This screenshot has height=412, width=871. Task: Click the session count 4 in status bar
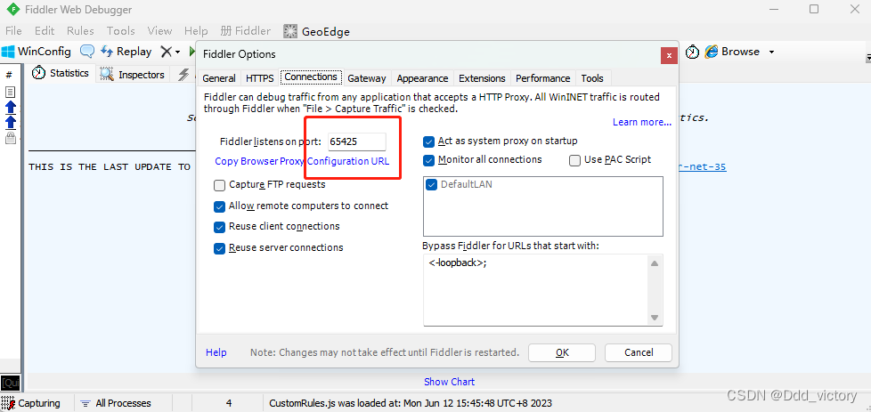click(x=229, y=403)
